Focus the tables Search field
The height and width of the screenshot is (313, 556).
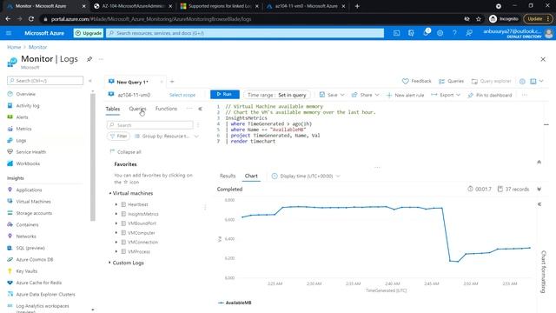pyautogui.click(x=150, y=125)
